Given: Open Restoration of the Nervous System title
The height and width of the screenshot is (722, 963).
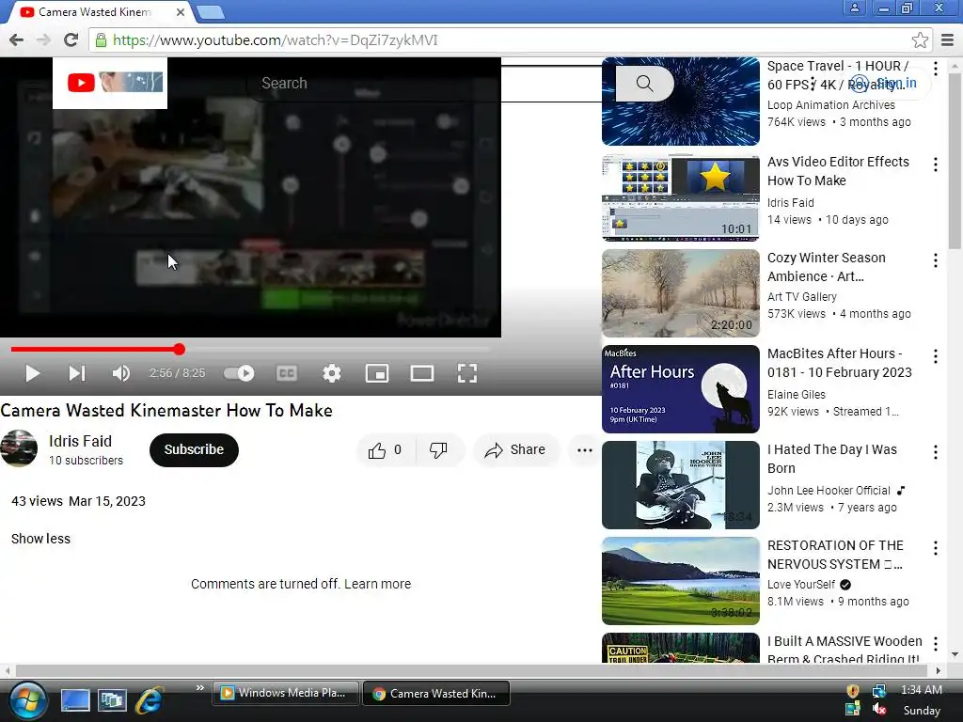Looking at the screenshot, I should 835,555.
